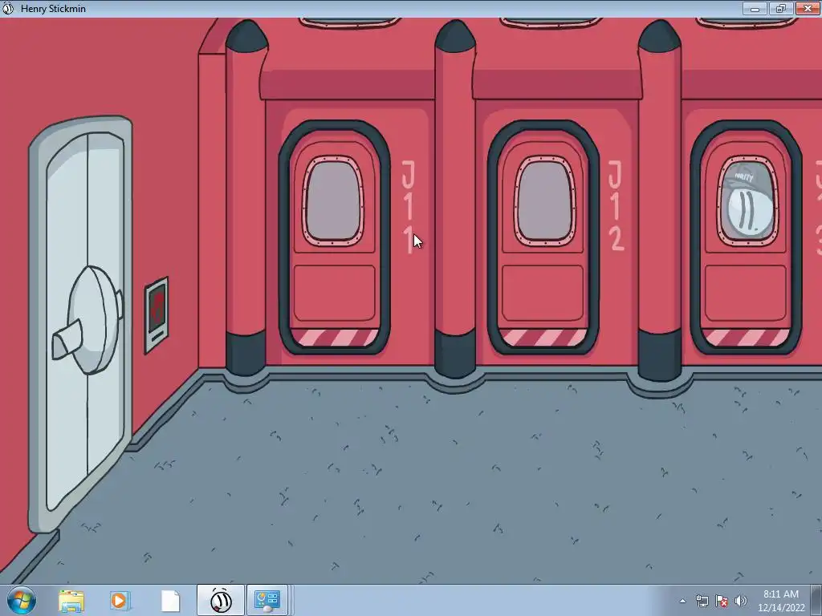This screenshot has width=822, height=616.
Task: Open the clock showing 8:11 AM
Action: tap(780, 601)
